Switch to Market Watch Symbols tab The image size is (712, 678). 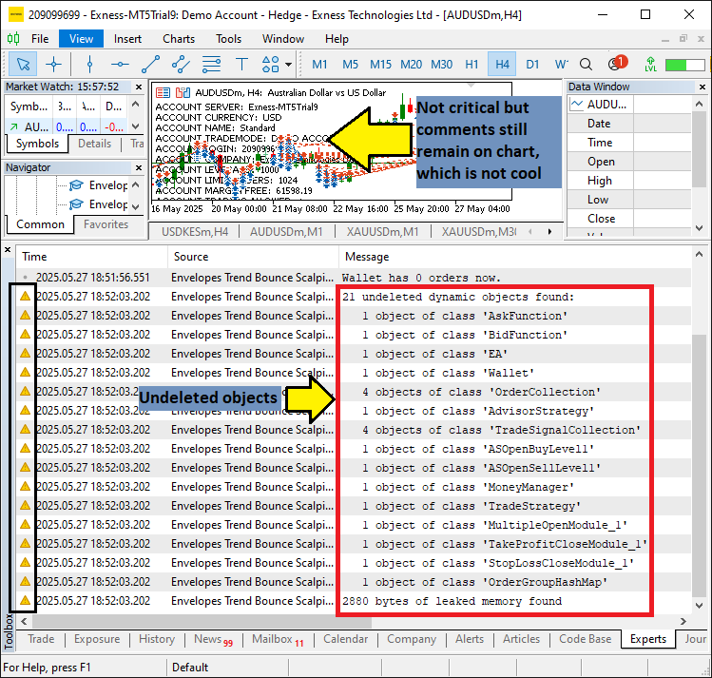click(37, 144)
